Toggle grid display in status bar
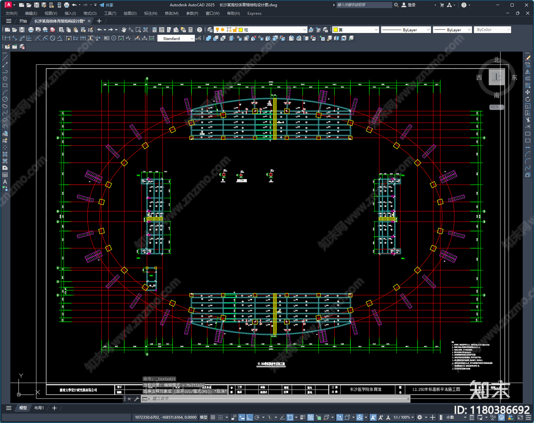Viewport: 534px width, 423px height. [213, 417]
